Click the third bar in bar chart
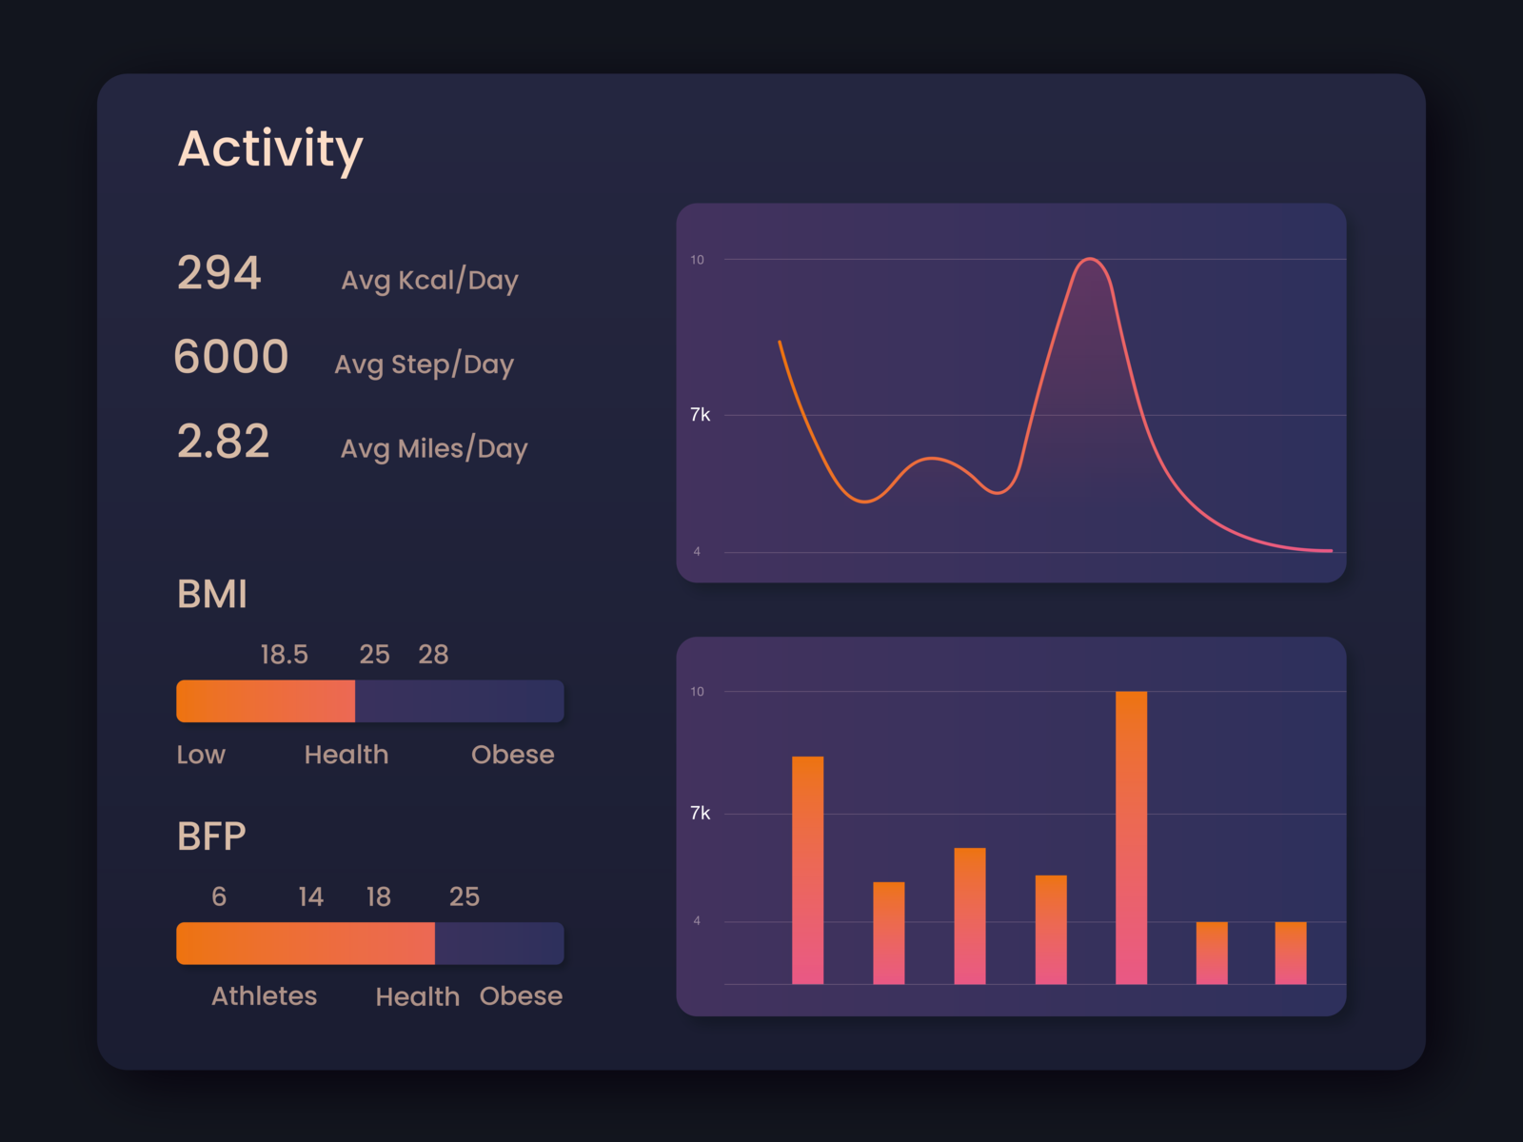Viewport: 1523px width, 1142px height. click(x=970, y=916)
